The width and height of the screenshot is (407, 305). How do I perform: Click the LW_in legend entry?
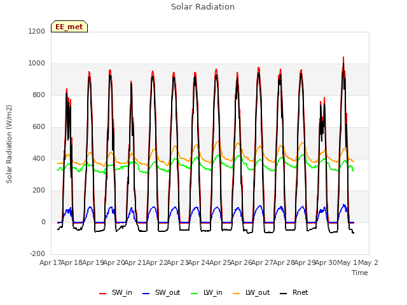207,292
